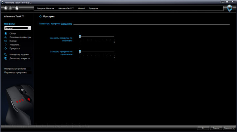The image size is (237, 132).
Task: Open the Основные параметры section
Action: click(20, 37)
